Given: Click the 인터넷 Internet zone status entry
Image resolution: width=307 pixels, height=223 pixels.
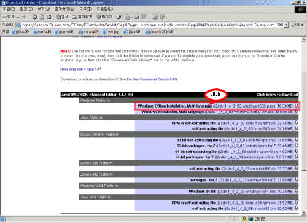Looking at the screenshot, I should 257,219.
